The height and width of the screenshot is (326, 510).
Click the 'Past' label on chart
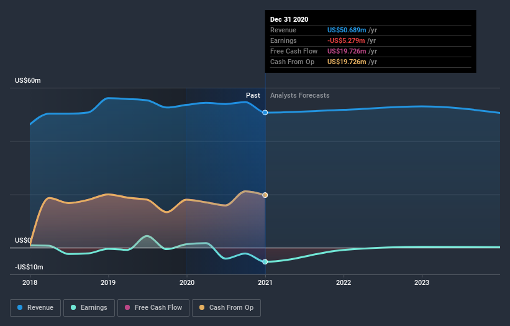pos(253,95)
